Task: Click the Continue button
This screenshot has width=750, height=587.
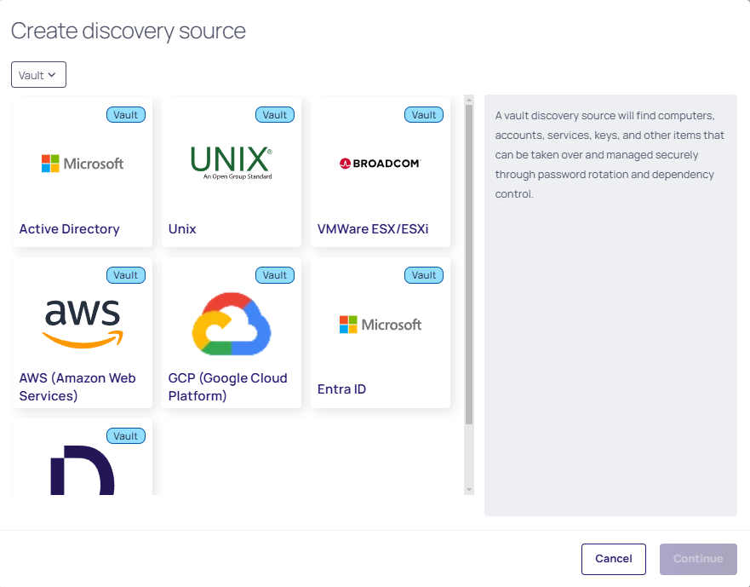Action: (698, 559)
